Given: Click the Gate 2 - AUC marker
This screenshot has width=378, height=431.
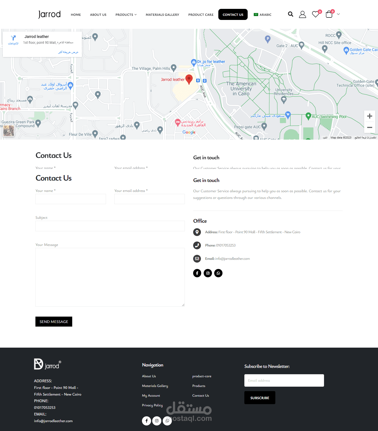Looking at the screenshot, I should pos(302,45).
